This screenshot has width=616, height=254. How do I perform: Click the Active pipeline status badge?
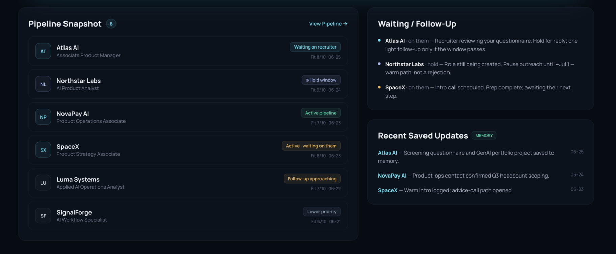coord(321,113)
